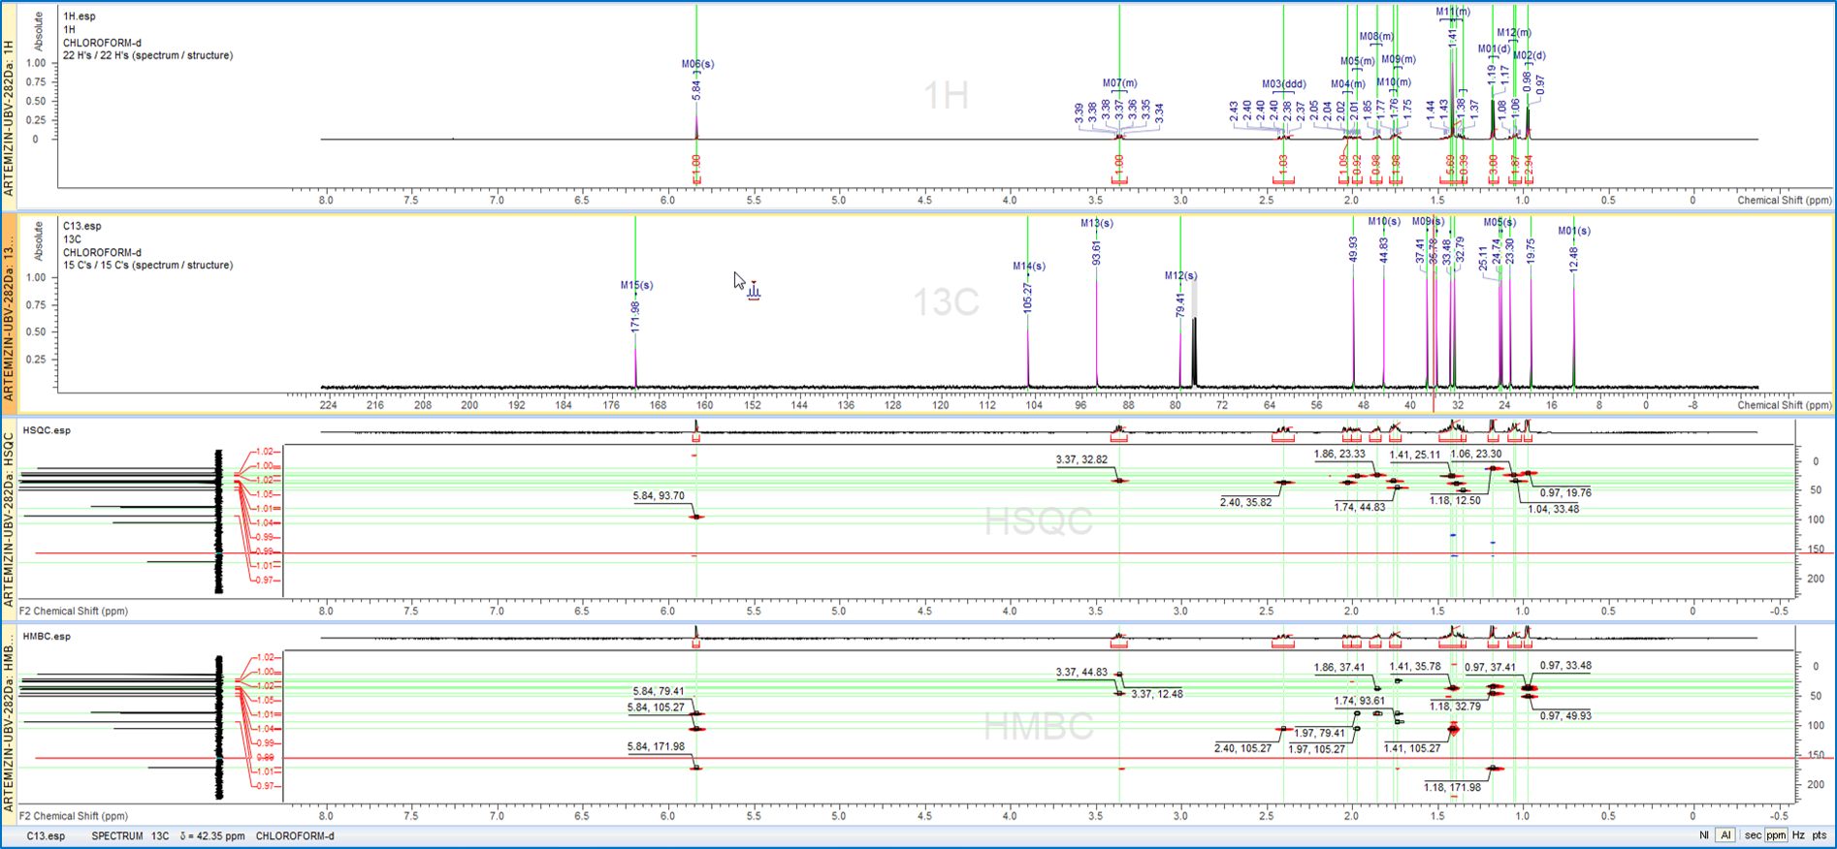
Task: Select HSQC cross-peak label 1.74, 44.83
Action: [x=1360, y=507]
